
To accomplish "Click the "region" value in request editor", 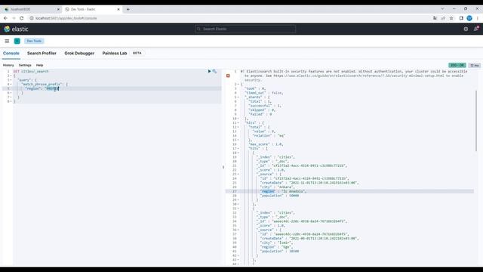I will (x=52, y=88).
